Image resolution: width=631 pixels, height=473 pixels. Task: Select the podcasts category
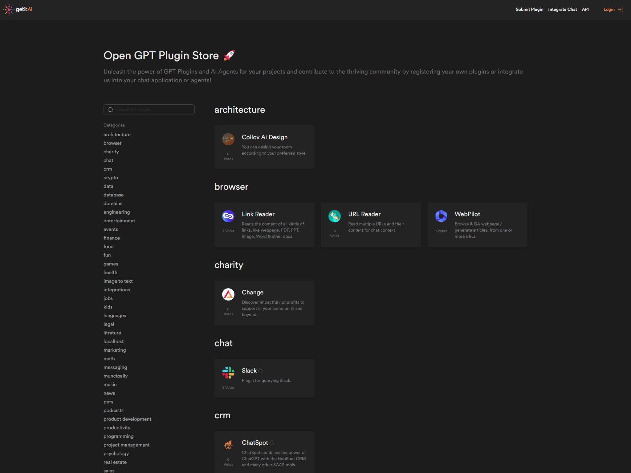point(114,410)
